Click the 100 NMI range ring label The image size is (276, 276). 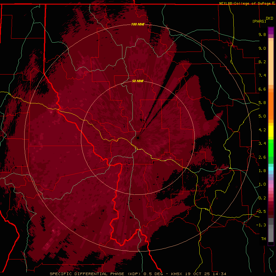click(x=138, y=24)
